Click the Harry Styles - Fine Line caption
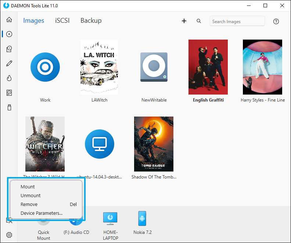Image resolution: width=291 pixels, height=243 pixels. (x=263, y=100)
